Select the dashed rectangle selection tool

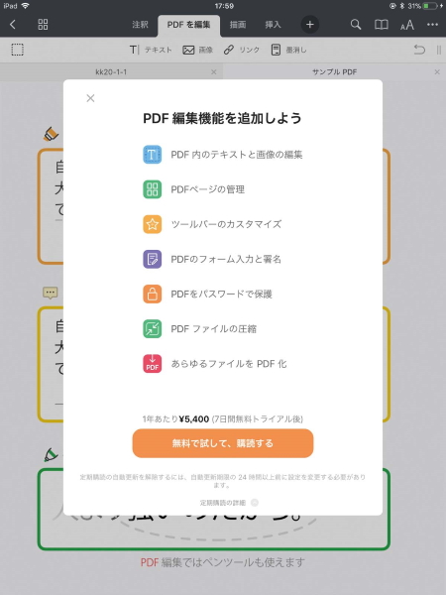point(18,50)
